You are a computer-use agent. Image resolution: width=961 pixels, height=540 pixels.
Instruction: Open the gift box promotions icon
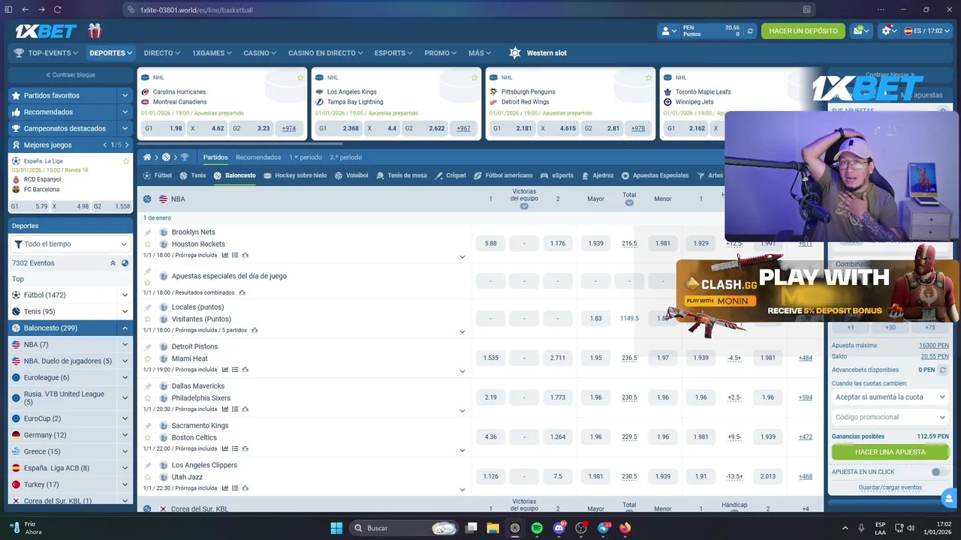pos(94,31)
